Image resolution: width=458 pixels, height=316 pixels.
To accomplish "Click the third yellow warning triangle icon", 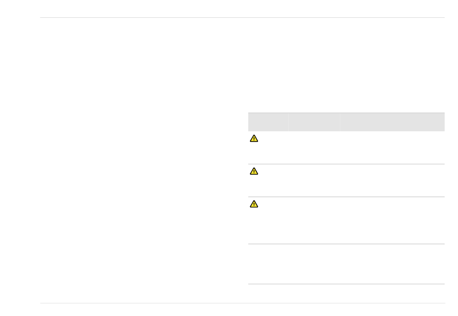I will [254, 204].
